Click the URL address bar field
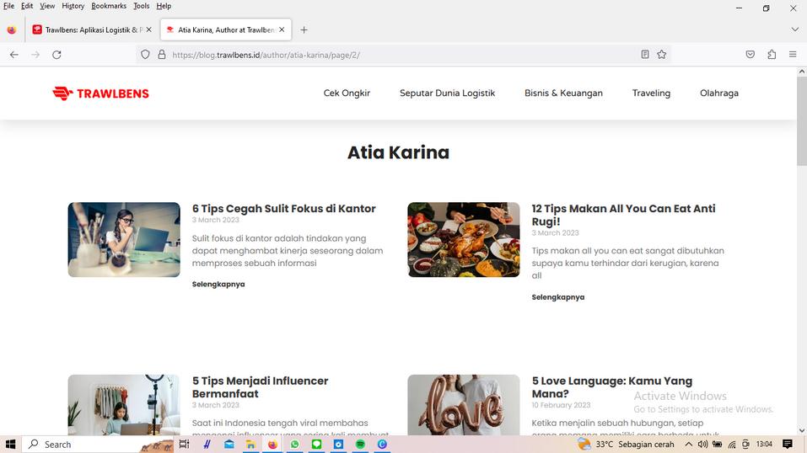 [401, 55]
